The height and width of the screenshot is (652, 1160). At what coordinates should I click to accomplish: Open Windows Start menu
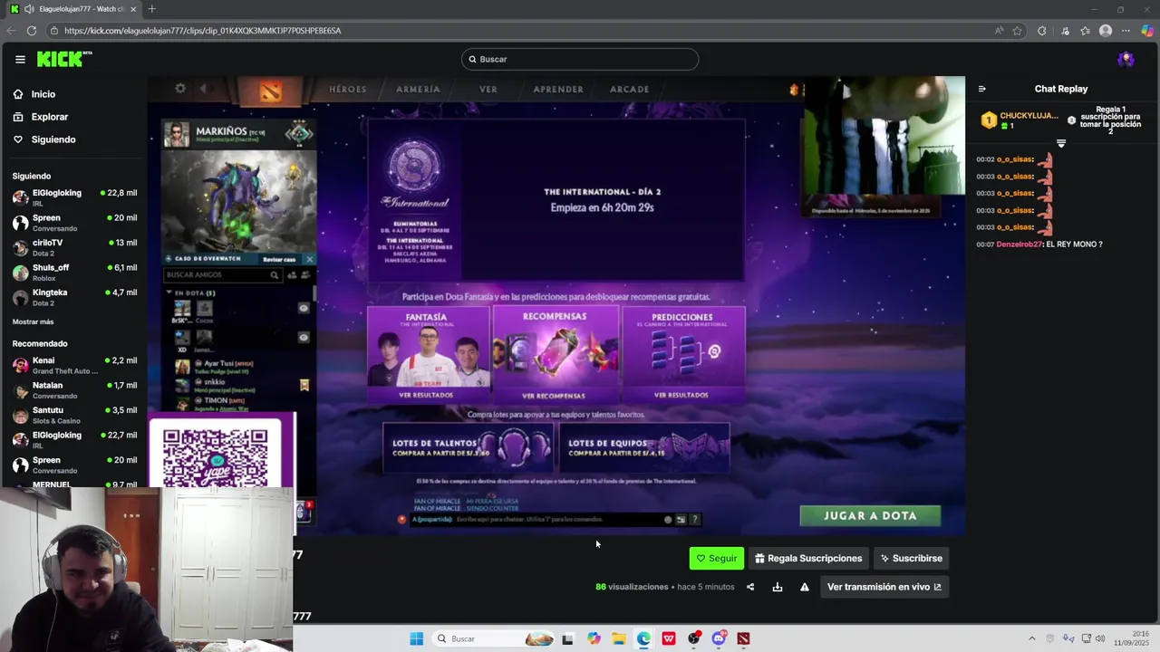[416, 638]
